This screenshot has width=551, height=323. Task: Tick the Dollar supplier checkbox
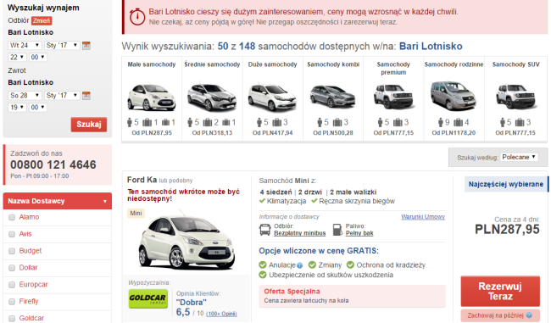(12, 268)
